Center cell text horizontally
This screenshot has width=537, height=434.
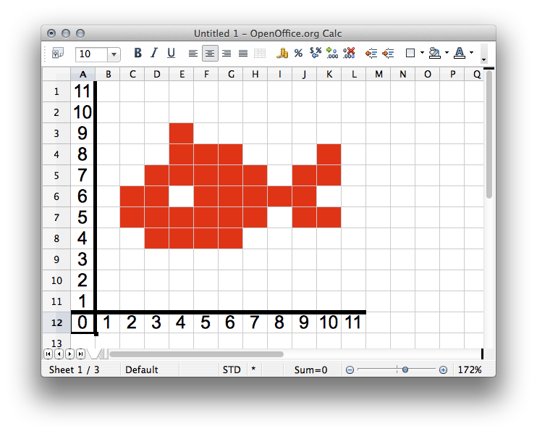point(210,54)
